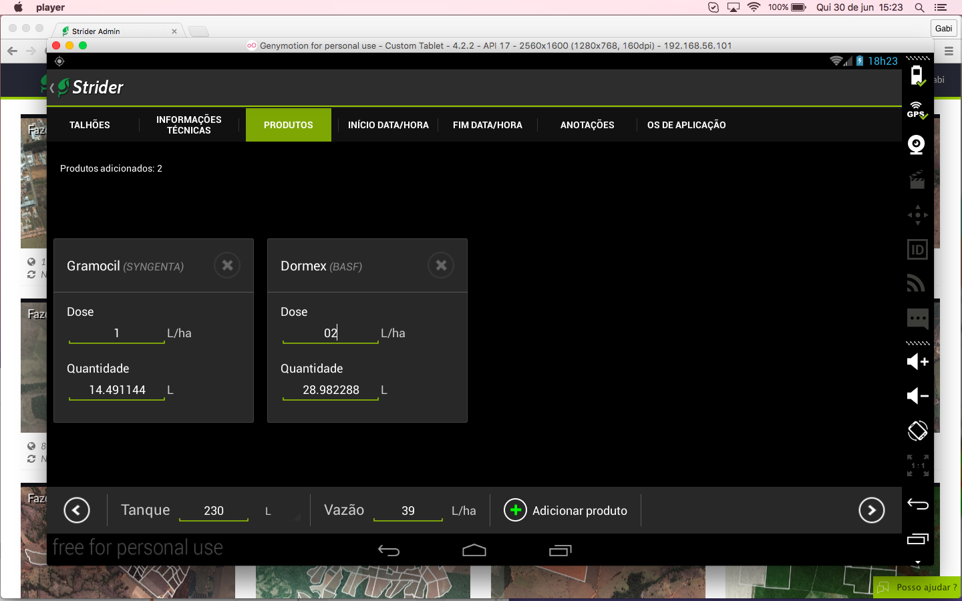The width and height of the screenshot is (962, 601).
Task: Click Genymotion sidebar back arrow icon
Action: click(917, 504)
